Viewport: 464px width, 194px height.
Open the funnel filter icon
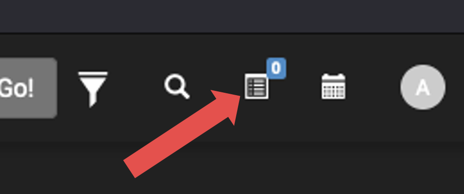tap(93, 89)
